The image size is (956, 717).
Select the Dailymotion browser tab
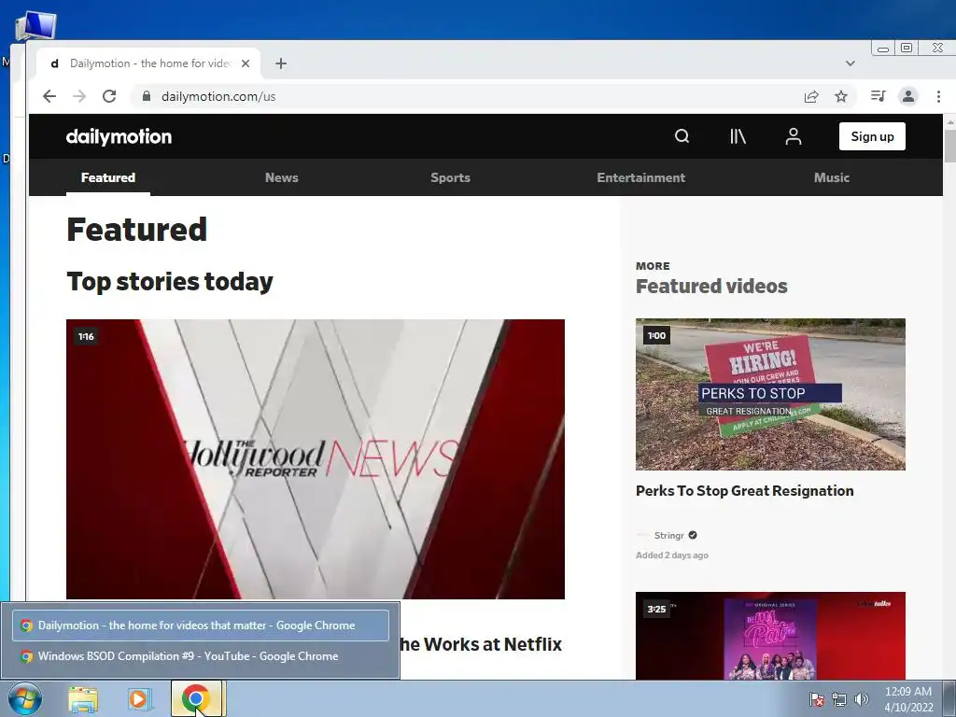point(147,63)
